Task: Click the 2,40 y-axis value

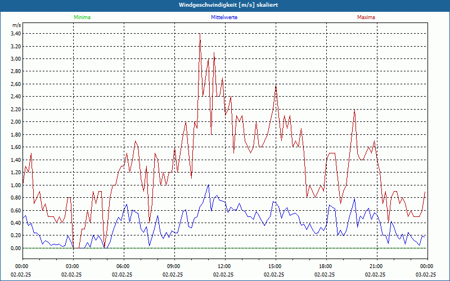Action: pos(16,97)
